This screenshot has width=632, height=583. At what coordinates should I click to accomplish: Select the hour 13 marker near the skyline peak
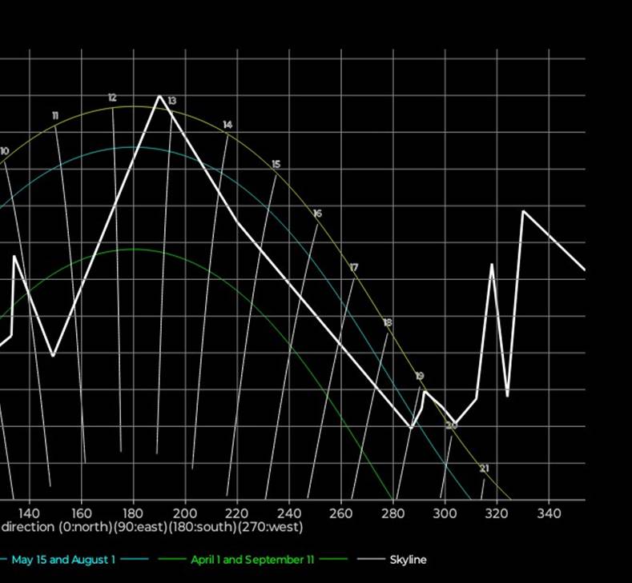(172, 102)
